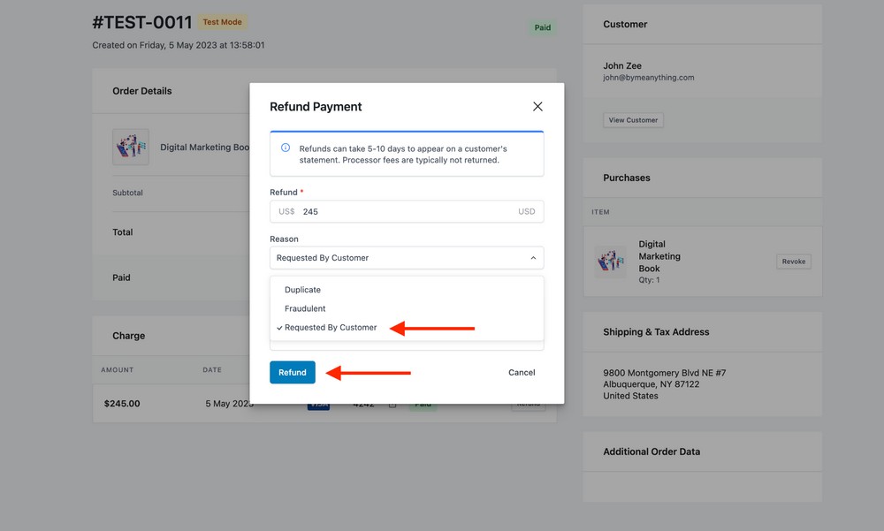Revoke the Digital Marketing Book purchase
Screen dimensions: 884x531
[793, 261]
